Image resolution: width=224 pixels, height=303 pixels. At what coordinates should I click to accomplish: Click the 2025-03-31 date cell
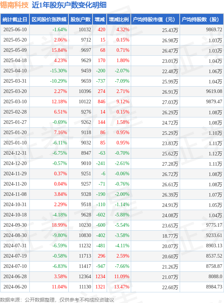[15, 81]
